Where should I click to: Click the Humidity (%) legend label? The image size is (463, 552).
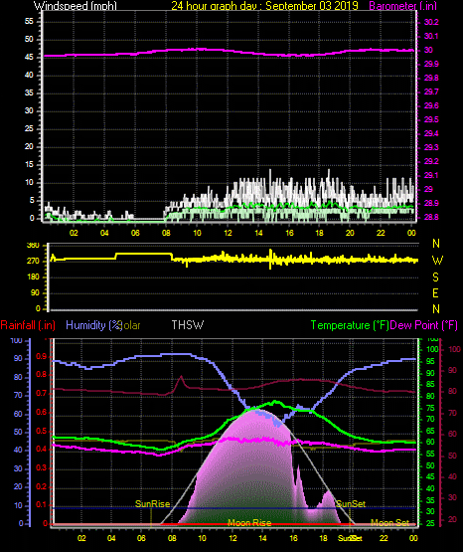(93, 325)
